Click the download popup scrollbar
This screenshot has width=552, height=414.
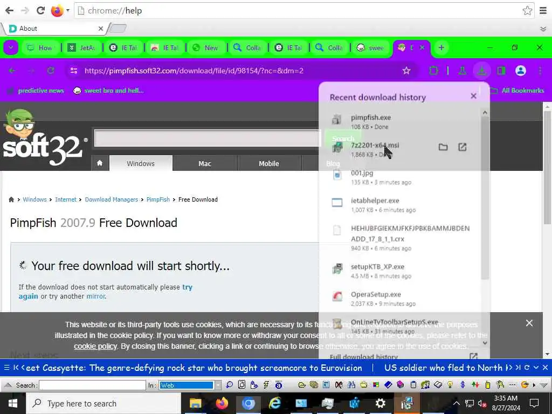[485, 197]
